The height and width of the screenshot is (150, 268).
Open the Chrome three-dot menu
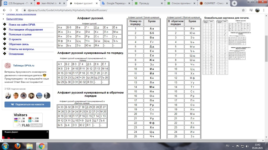tap(264, 10)
